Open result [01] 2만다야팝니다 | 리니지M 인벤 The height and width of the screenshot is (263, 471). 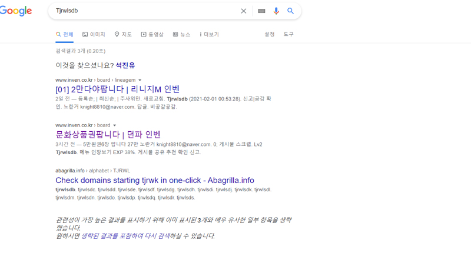[117, 89]
